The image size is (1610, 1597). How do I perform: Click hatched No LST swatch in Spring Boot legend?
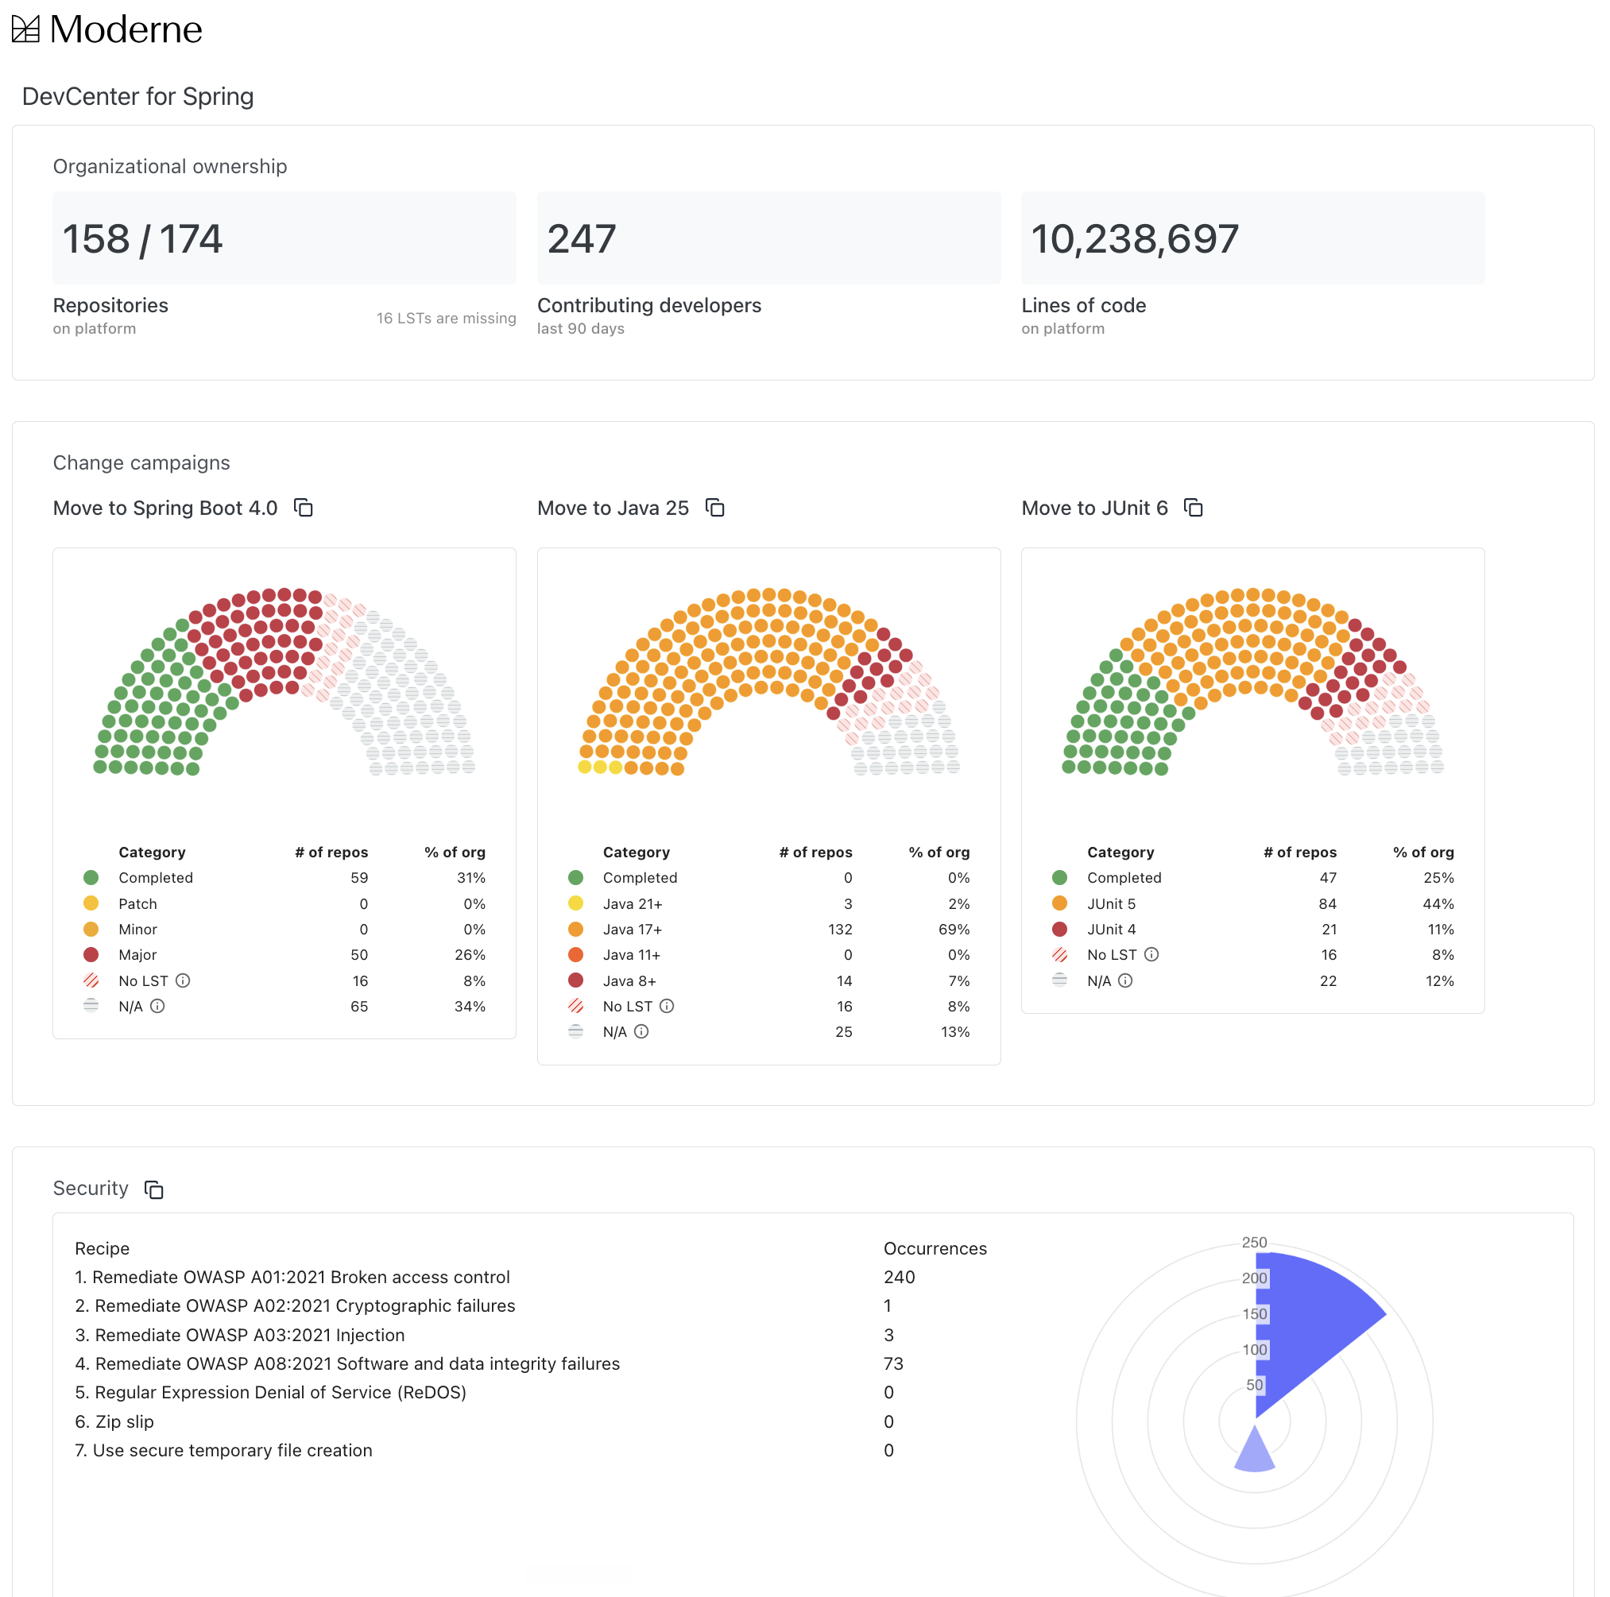91,980
